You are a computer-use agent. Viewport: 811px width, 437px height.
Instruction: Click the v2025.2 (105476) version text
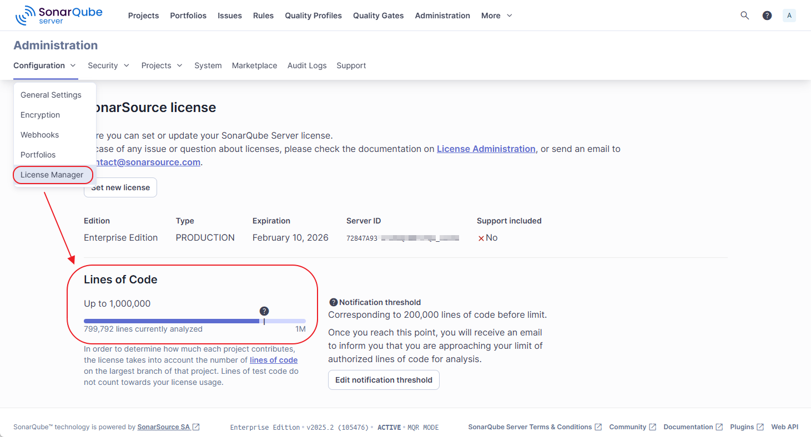pyautogui.click(x=339, y=428)
